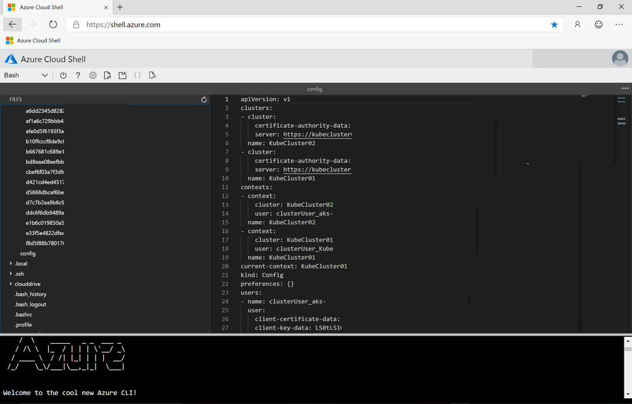Expand the clouddrive folder

coord(11,284)
